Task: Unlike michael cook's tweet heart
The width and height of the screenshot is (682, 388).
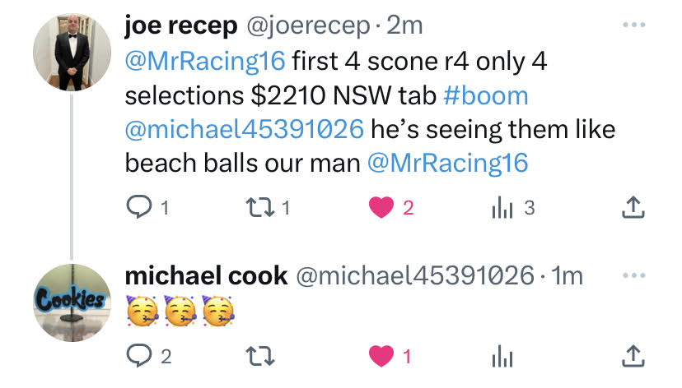Action: pos(381,356)
